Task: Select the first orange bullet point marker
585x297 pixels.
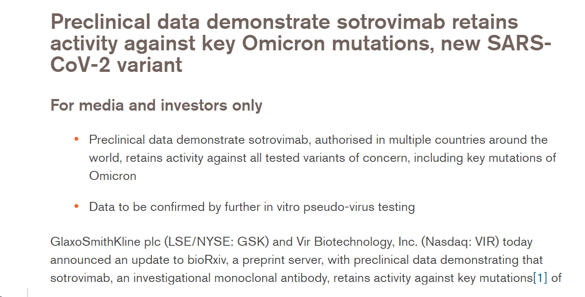Action: 77,139
